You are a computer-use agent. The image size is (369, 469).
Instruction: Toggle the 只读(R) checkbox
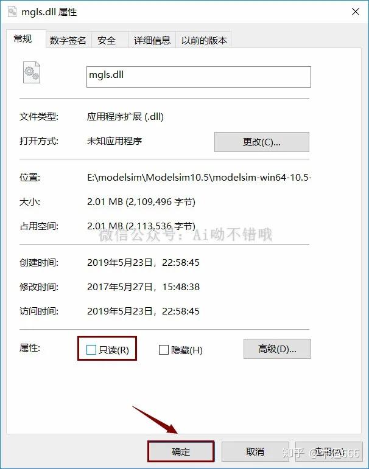(91, 349)
